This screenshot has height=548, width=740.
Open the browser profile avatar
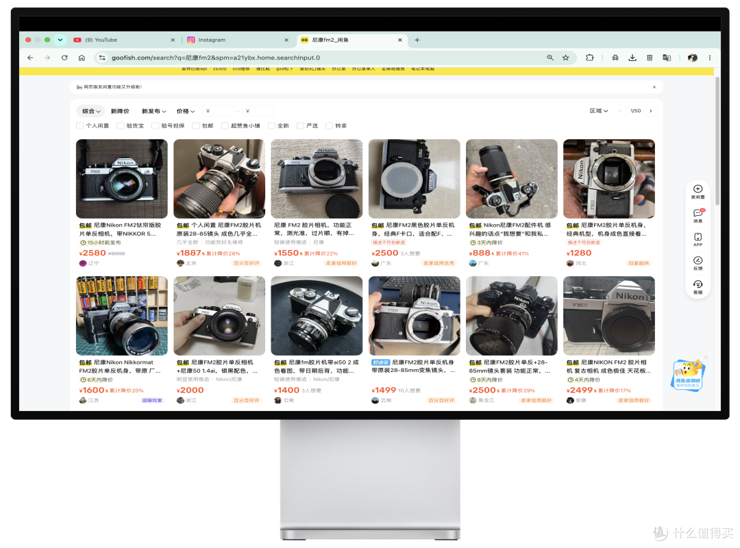(692, 58)
